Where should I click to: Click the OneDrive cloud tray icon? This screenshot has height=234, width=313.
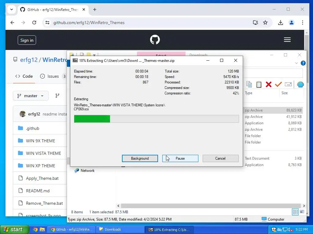(x=279, y=229)
